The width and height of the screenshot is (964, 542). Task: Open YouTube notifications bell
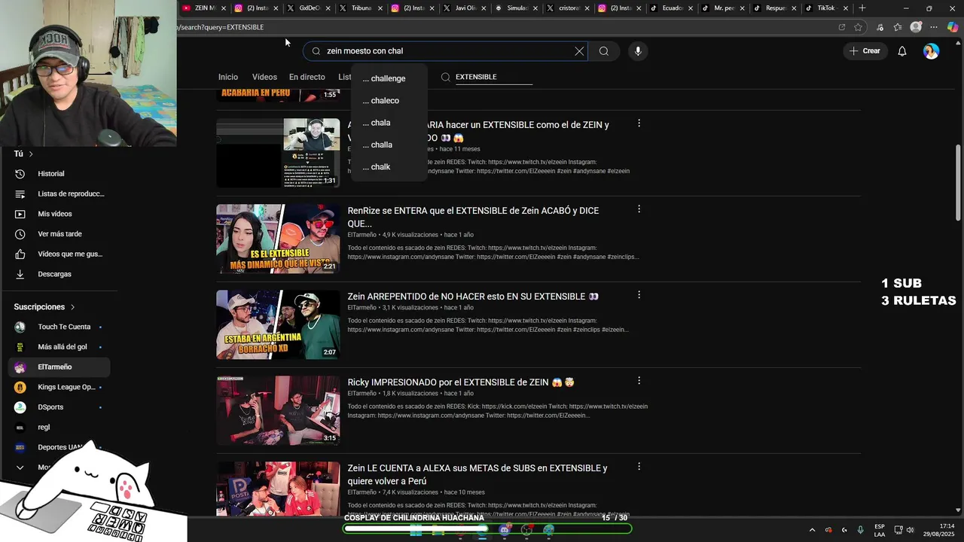(x=902, y=51)
